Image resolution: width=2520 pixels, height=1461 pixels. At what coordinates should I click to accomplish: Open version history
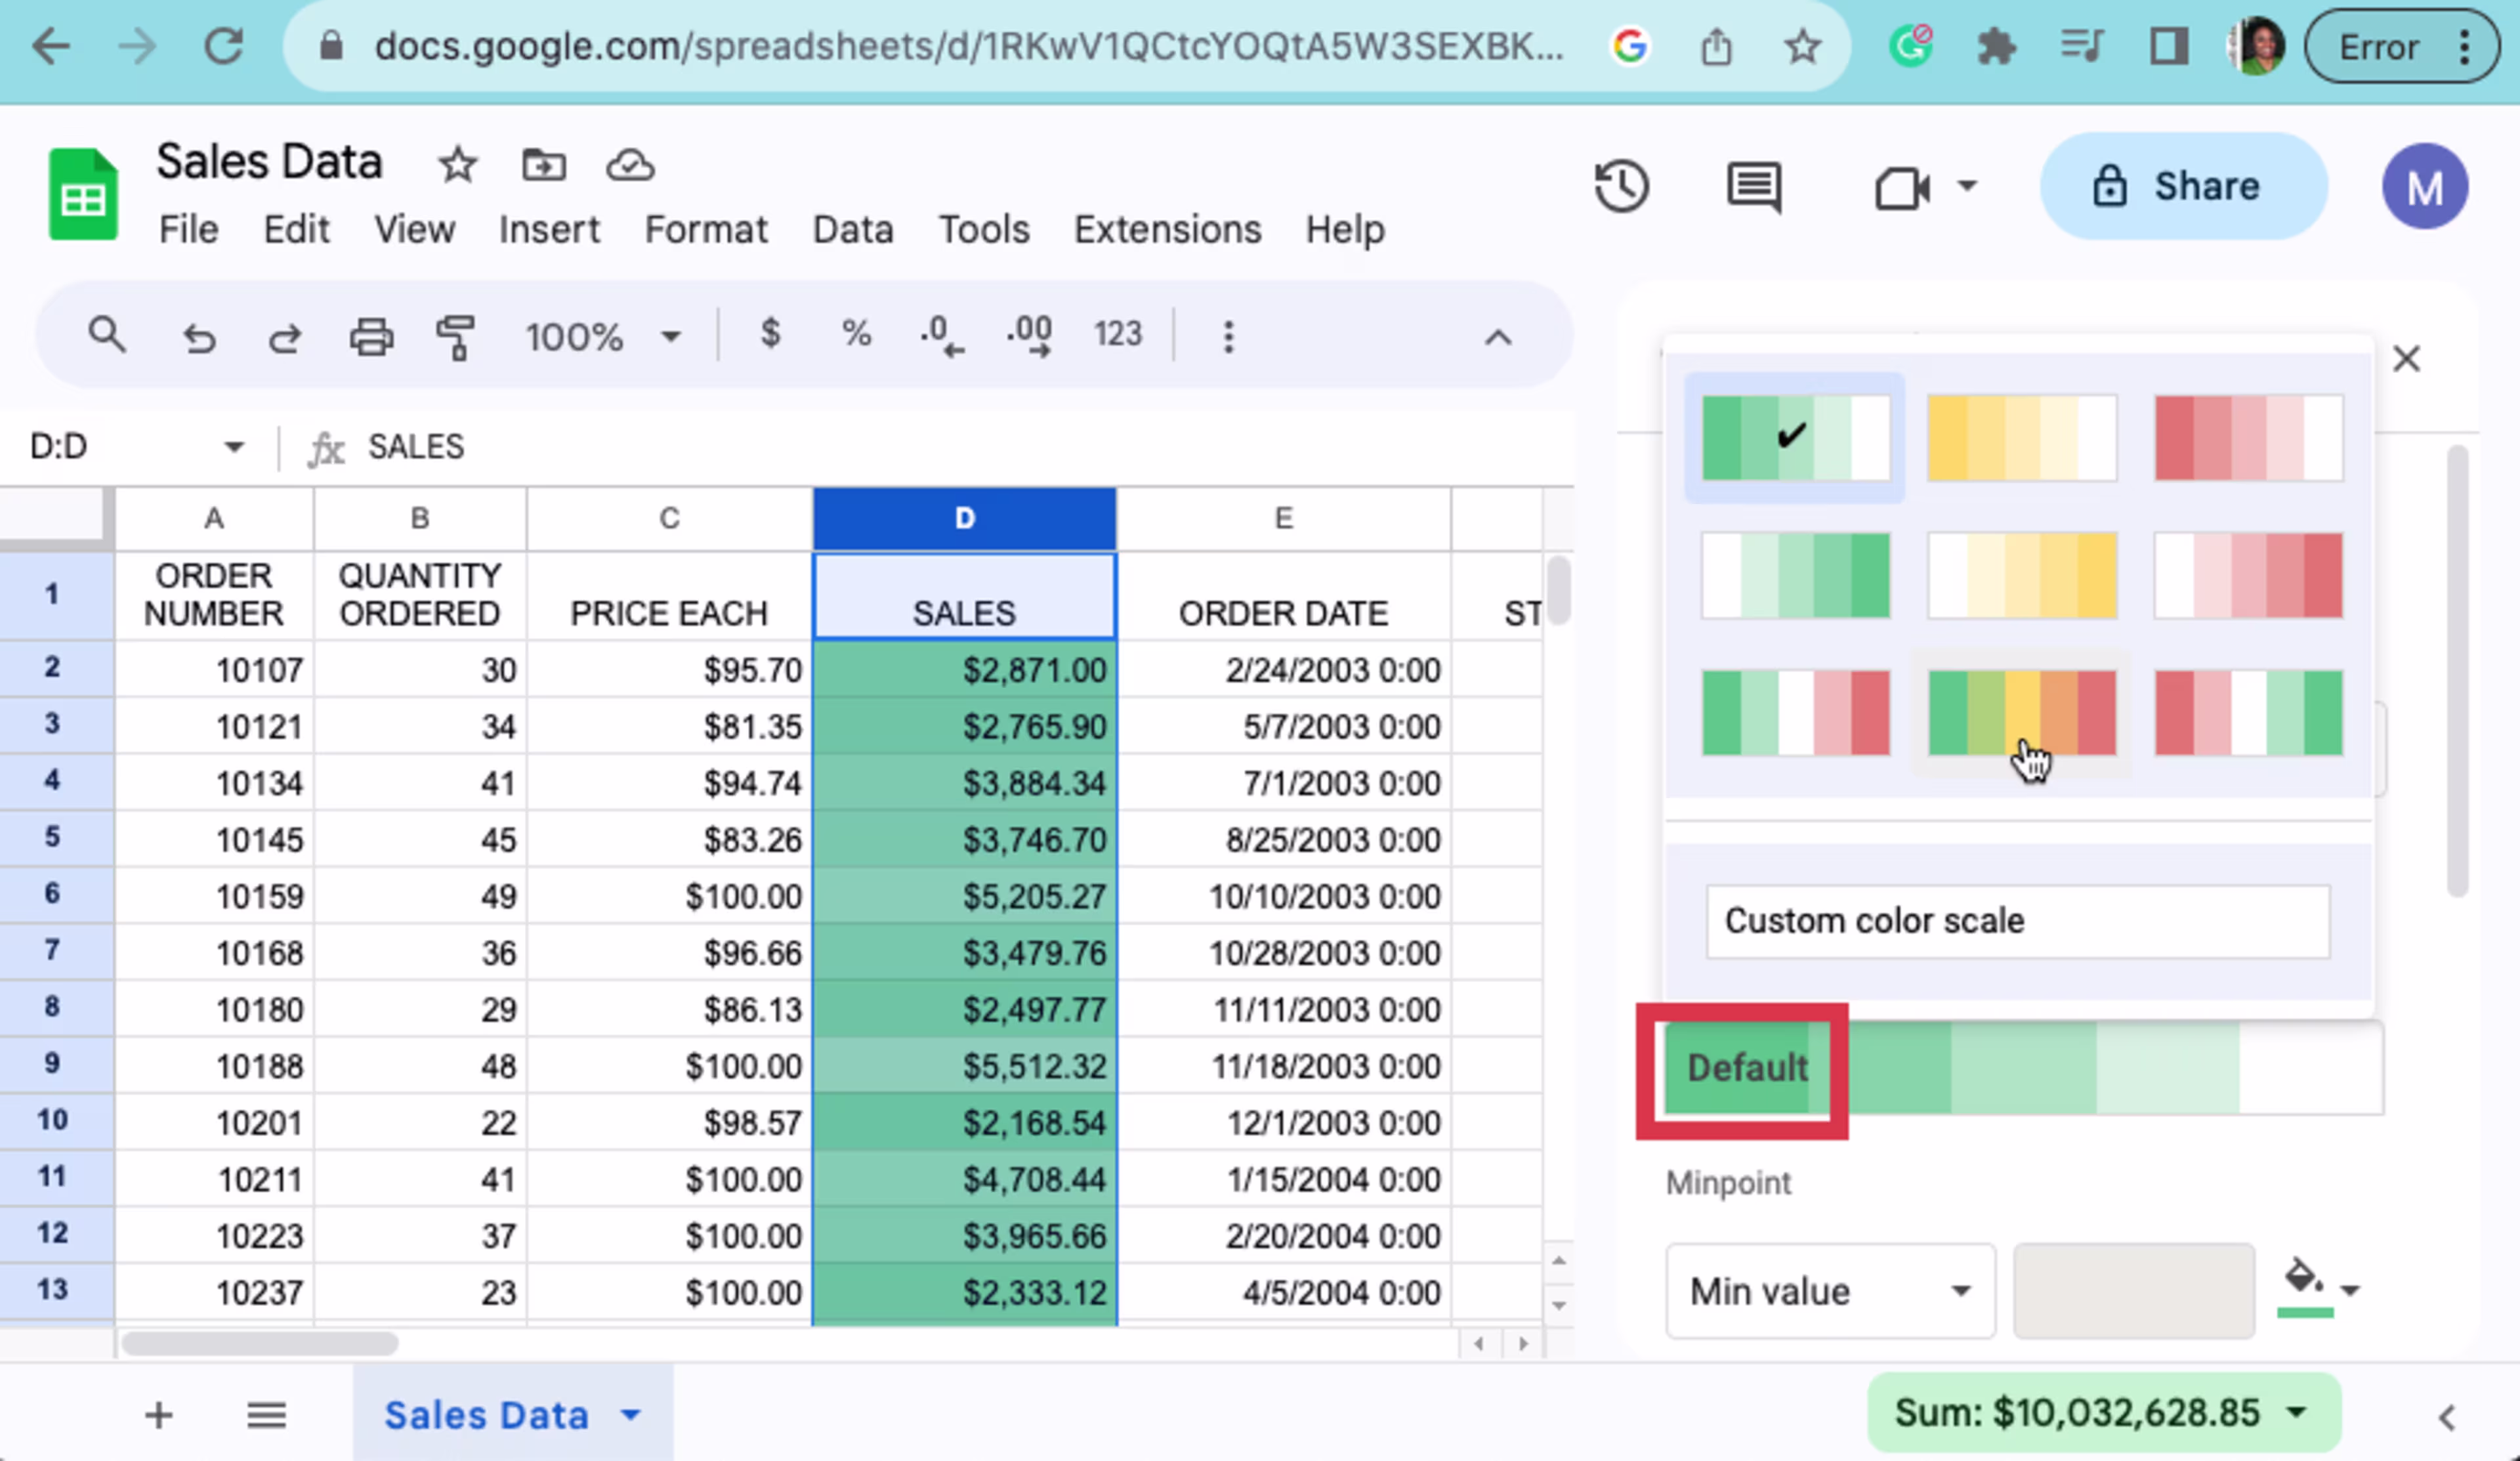coord(1621,186)
